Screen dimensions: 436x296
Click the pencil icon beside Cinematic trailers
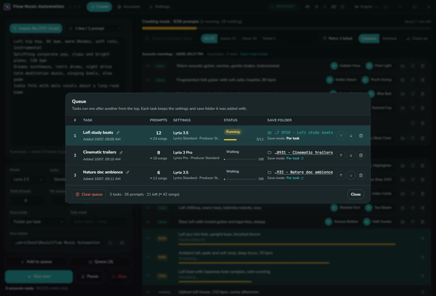tap(121, 152)
